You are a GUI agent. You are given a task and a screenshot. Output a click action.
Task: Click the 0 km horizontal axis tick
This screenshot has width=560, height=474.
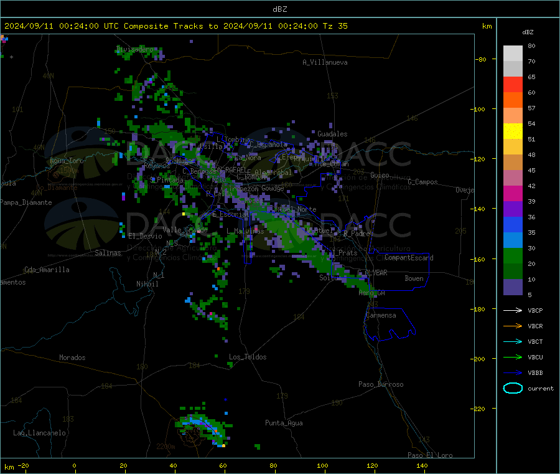tap(74, 465)
